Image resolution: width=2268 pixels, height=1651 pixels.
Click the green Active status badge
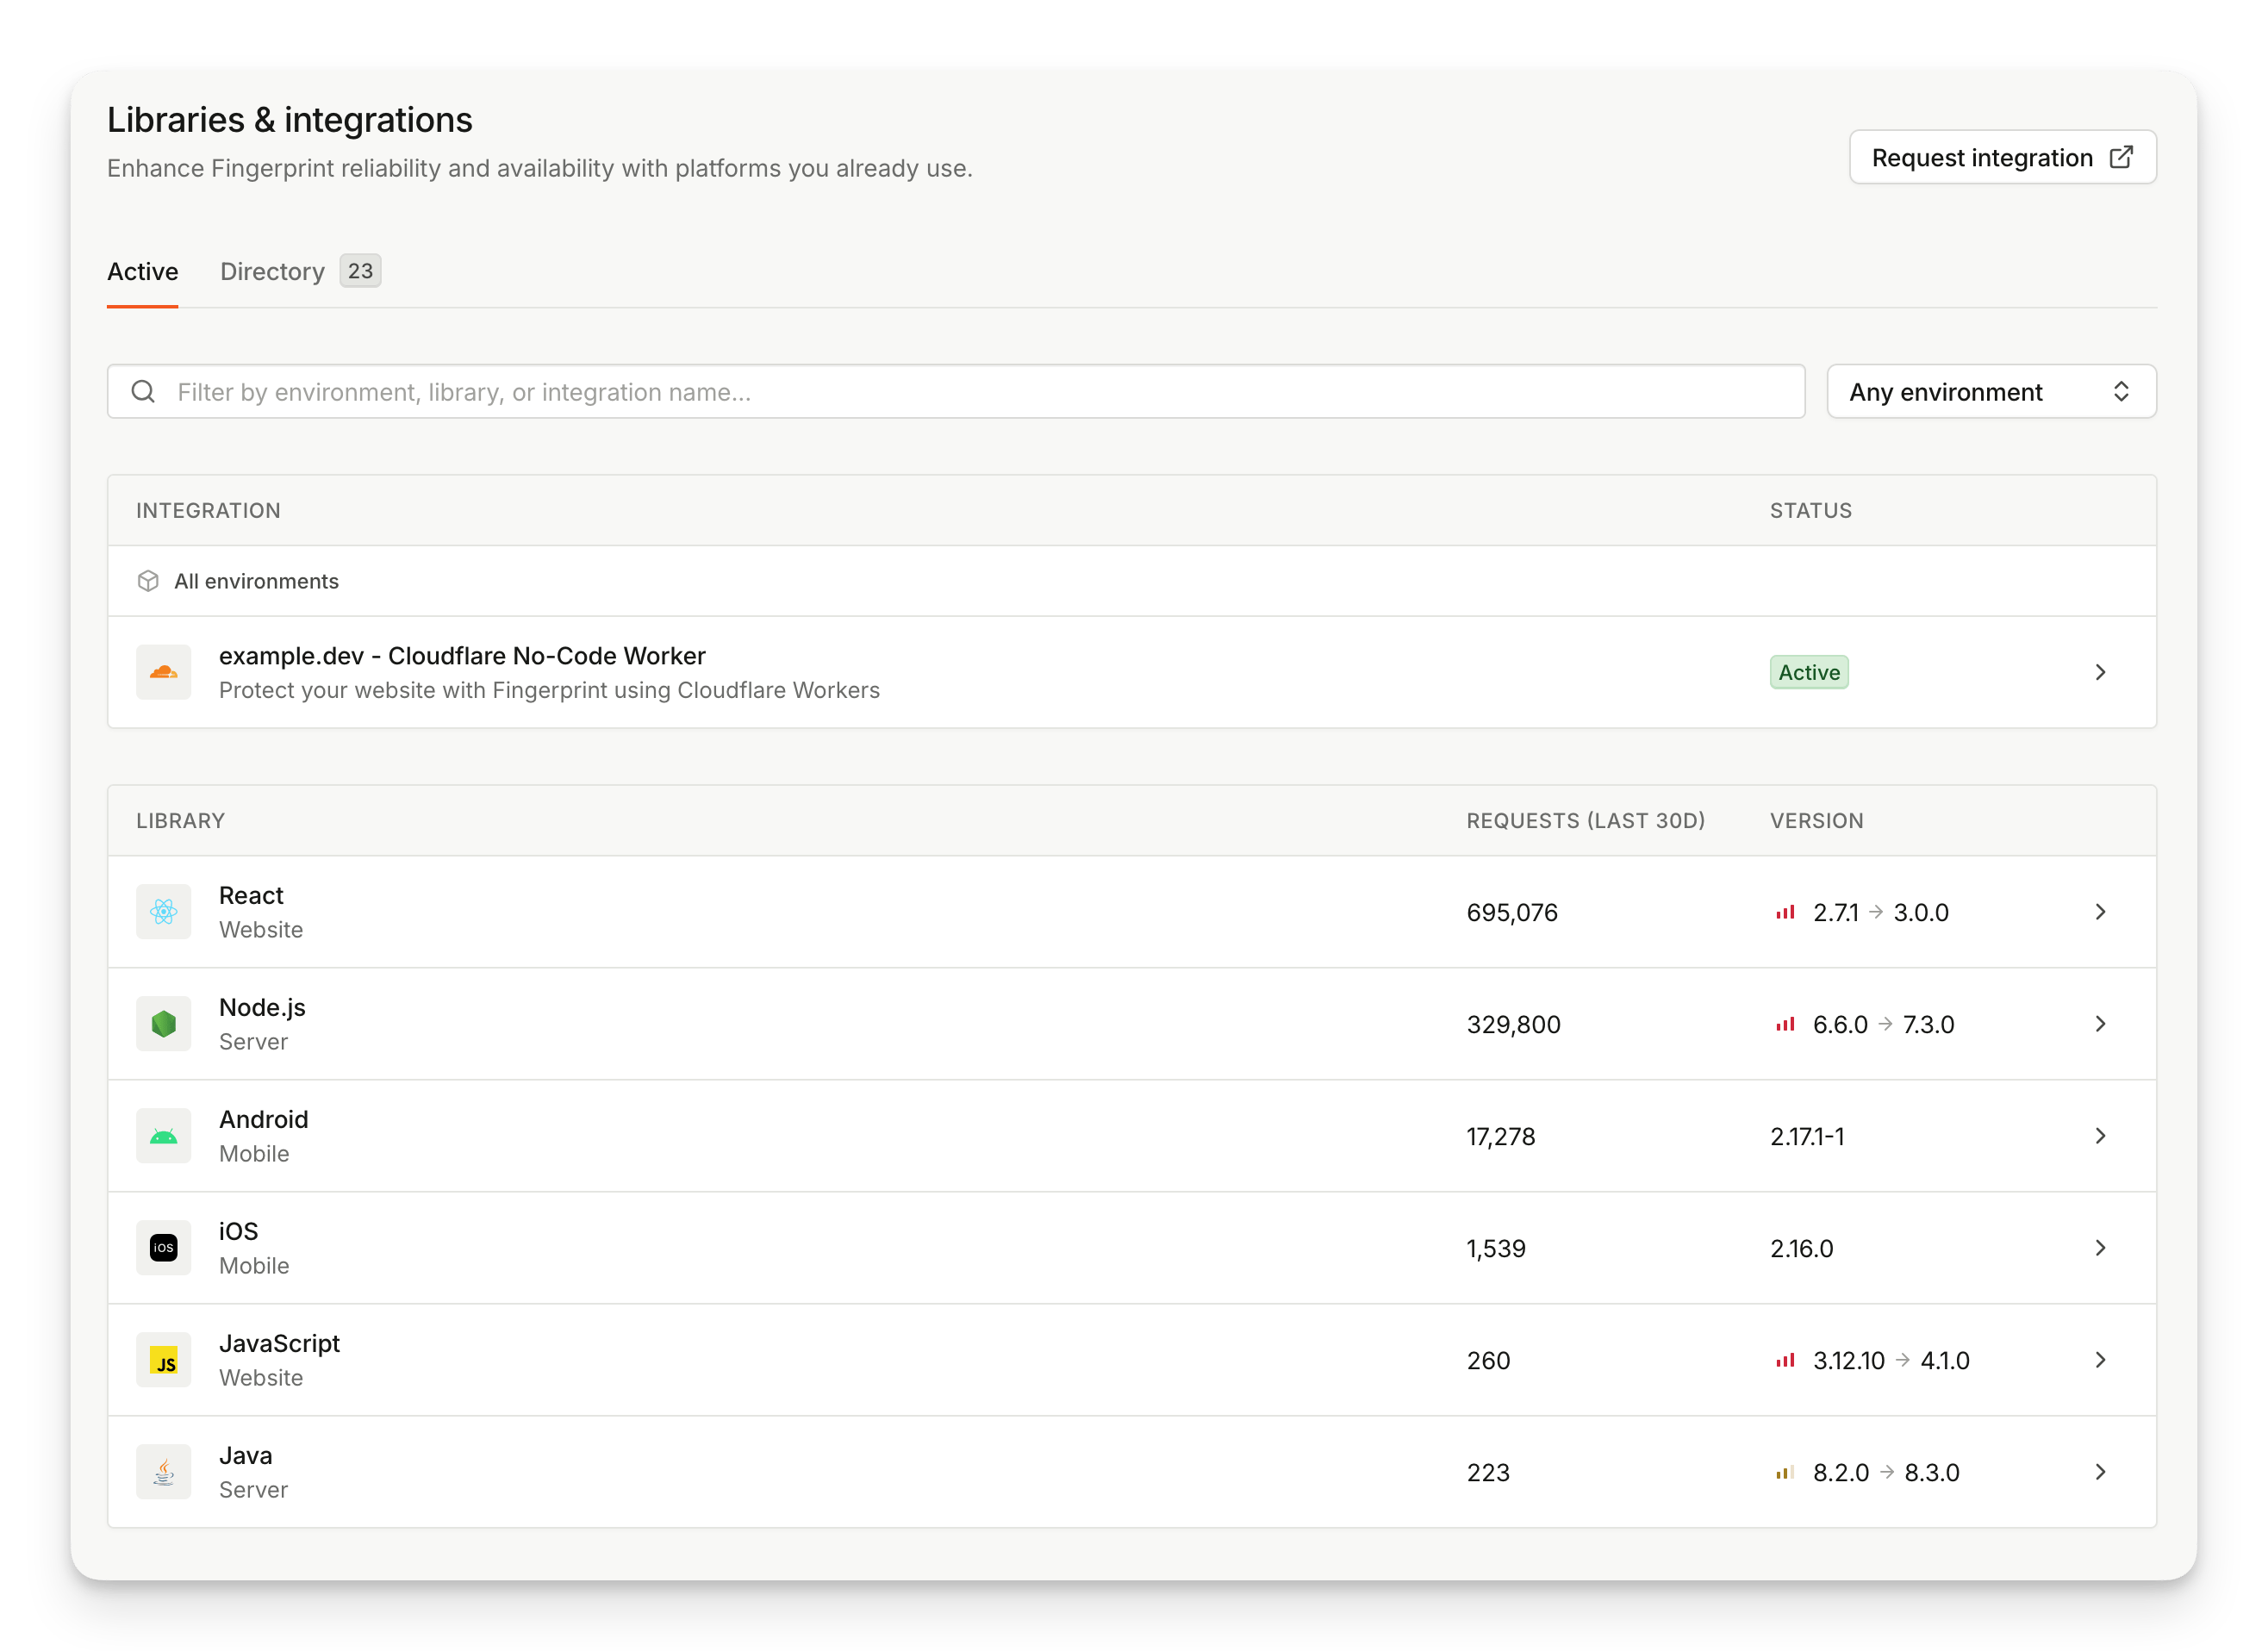(x=1809, y=673)
